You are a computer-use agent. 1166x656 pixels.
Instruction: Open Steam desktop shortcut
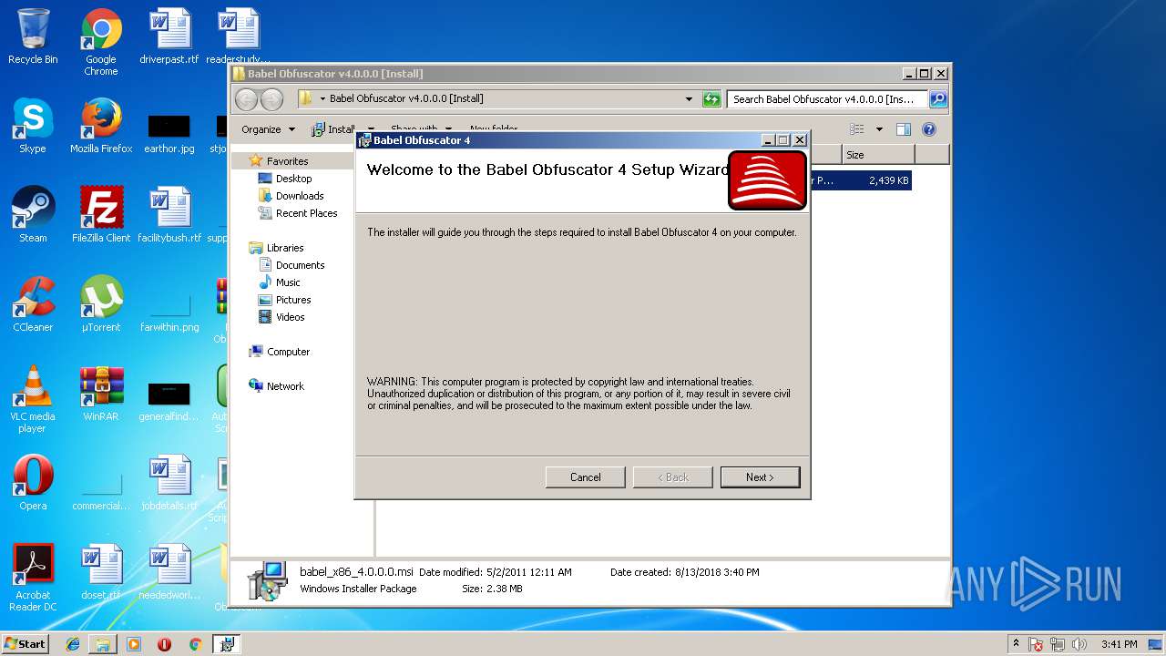(x=33, y=215)
